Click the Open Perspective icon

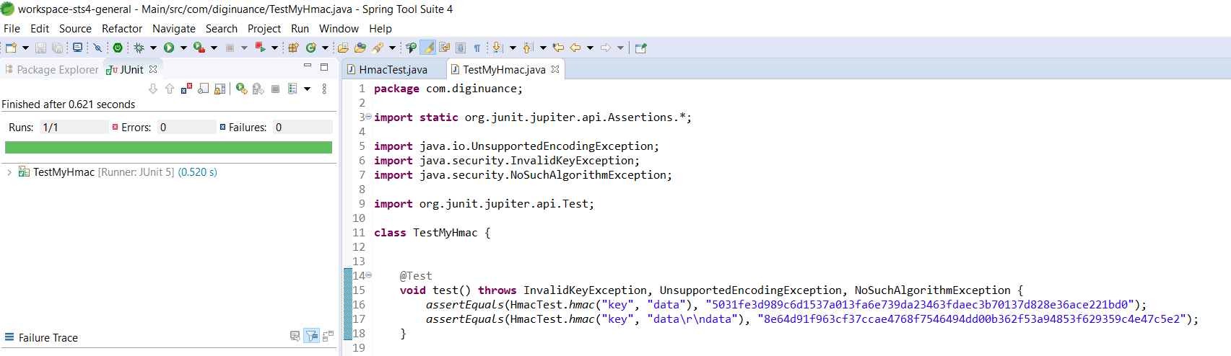640,48
